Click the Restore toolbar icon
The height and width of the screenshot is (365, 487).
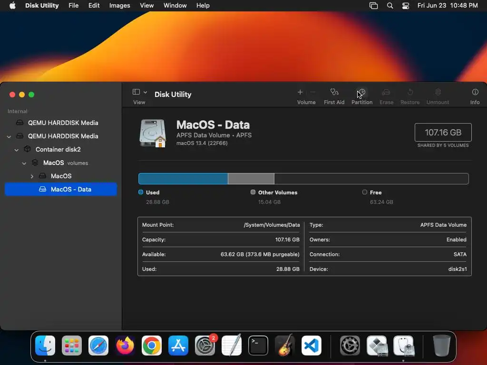[x=410, y=92]
